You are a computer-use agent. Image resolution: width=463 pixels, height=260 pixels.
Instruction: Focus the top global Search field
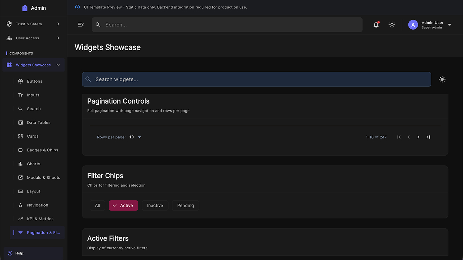click(227, 25)
